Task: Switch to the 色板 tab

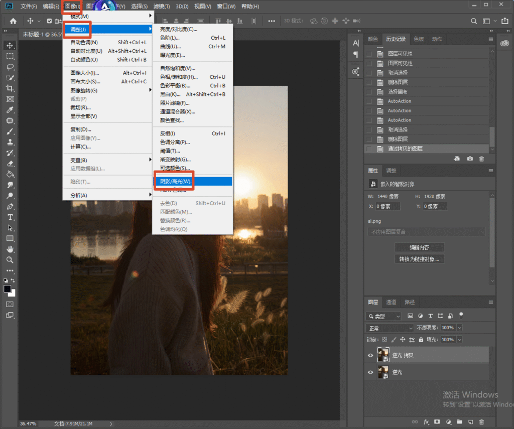Action: tap(419, 39)
